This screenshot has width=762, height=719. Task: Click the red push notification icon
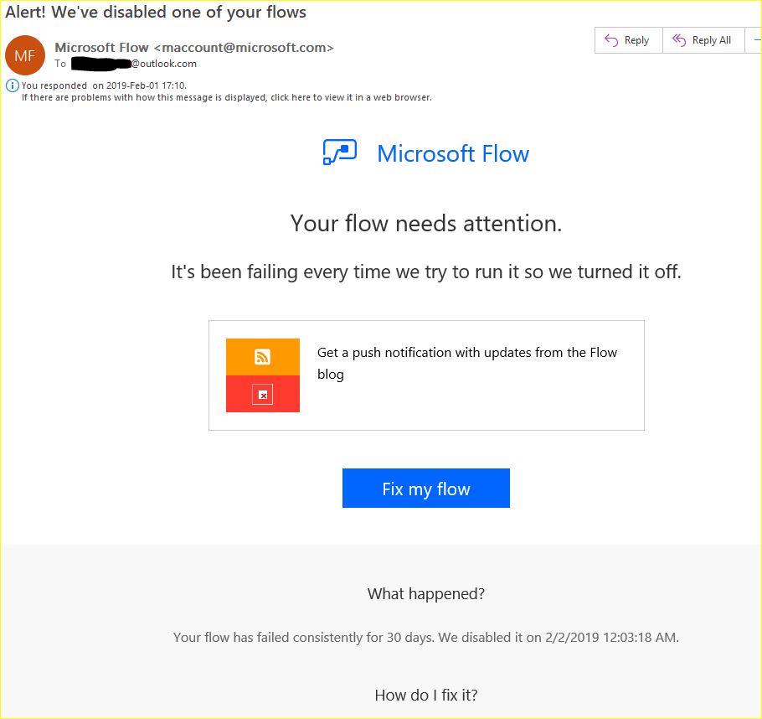[x=262, y=394]
